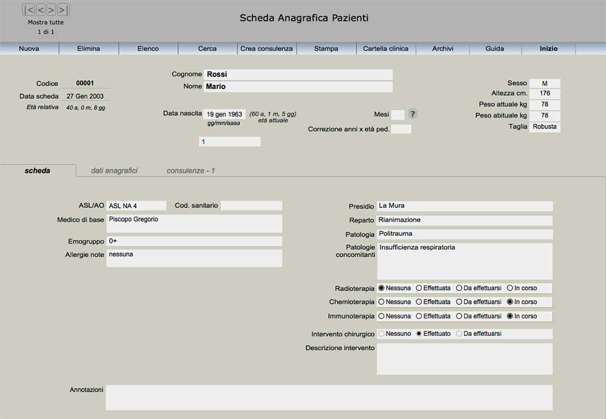The width and height of the screenshot is (606, 419).
Task: Click the Nuova button
Action: (29, 49)
